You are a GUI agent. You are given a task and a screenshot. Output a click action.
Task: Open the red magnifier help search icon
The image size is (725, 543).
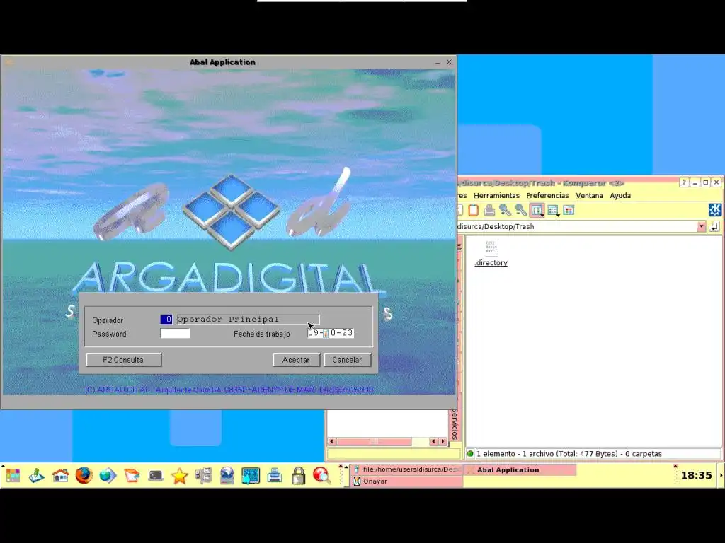322,476
